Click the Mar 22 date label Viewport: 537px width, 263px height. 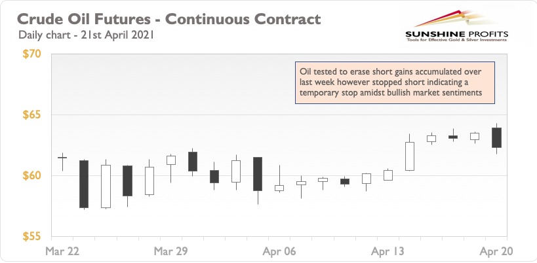click(x=62, y=252)
